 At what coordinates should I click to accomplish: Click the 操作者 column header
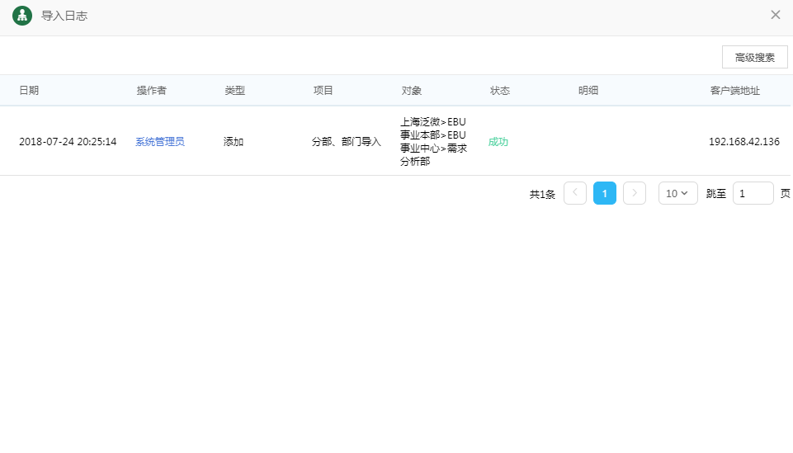[152, 91]
